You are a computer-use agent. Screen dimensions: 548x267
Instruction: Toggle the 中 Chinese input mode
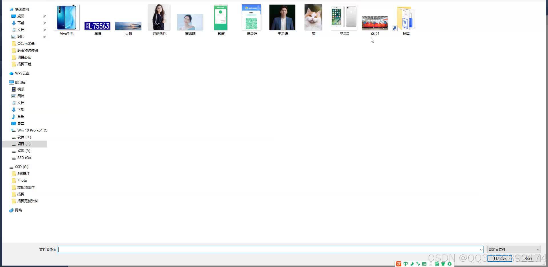pos(406,264)
